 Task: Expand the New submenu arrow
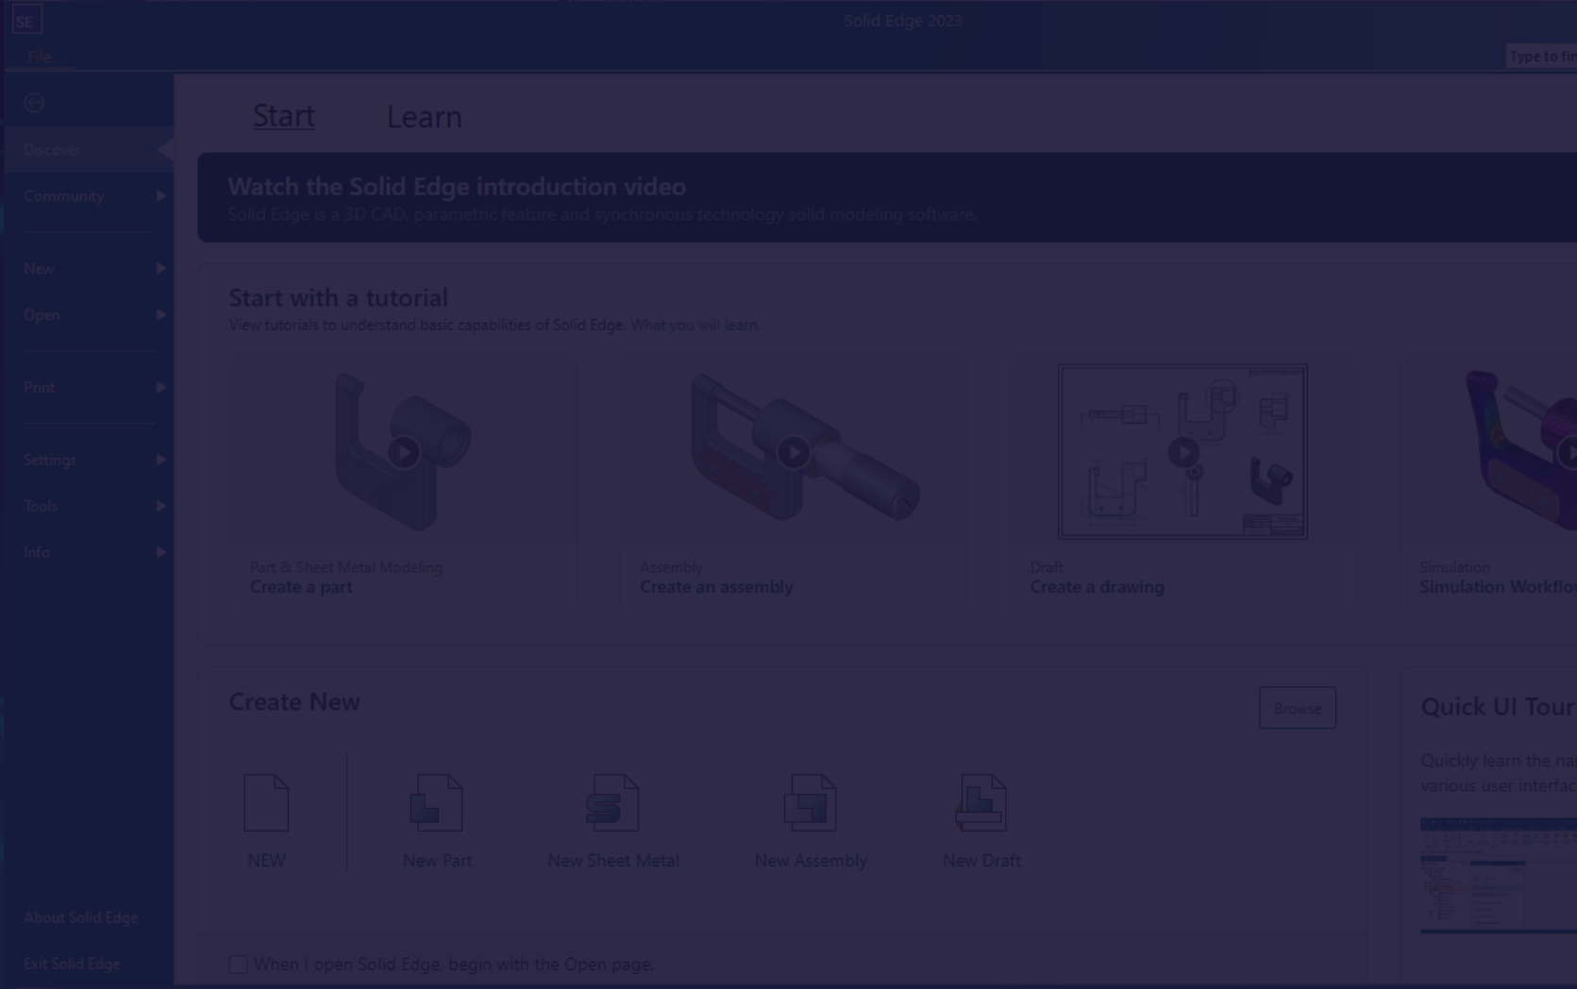(x=160, y=269)
